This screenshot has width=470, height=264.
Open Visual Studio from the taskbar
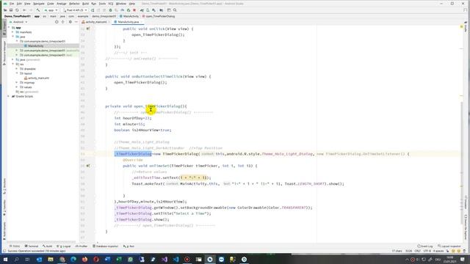click(x=164, y=259)
